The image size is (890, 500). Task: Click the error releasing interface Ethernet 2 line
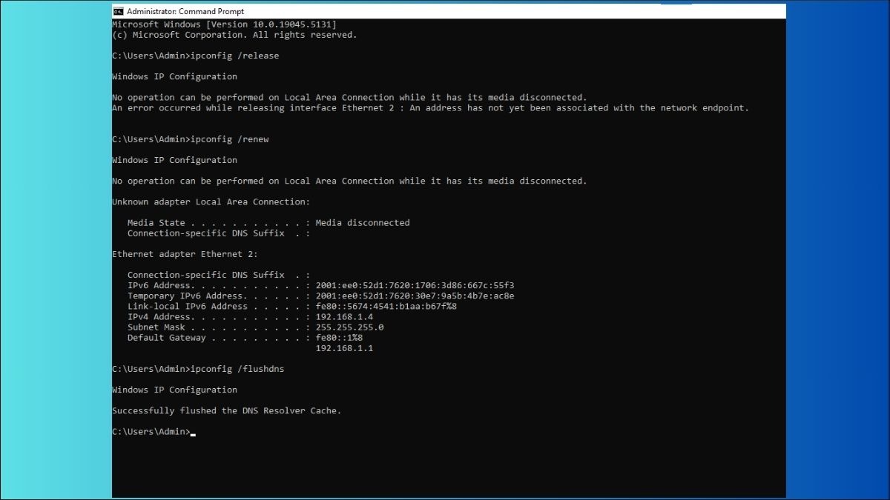pos(431,108)
